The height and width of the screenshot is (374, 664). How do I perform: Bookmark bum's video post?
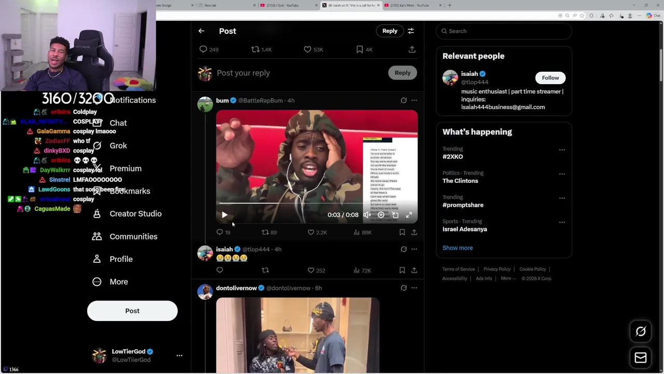[402, 232]
